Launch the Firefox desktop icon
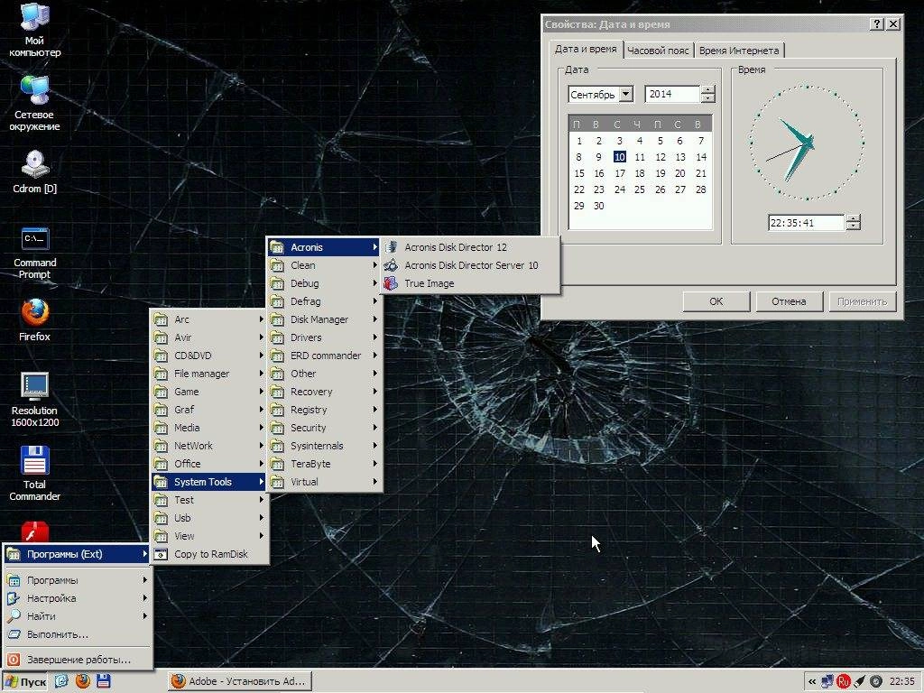This screenshot has width=924, height=693. [34, 320]
